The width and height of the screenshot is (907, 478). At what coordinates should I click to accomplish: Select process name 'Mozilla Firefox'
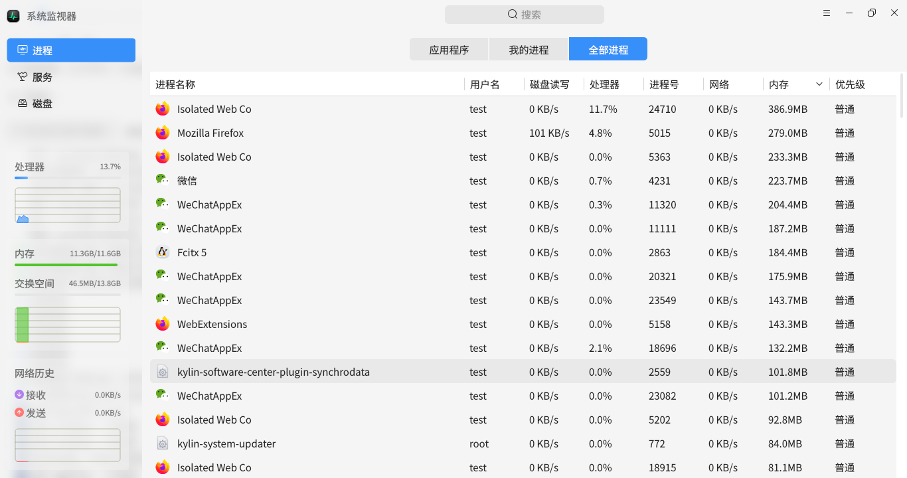(x=210, y=133)
